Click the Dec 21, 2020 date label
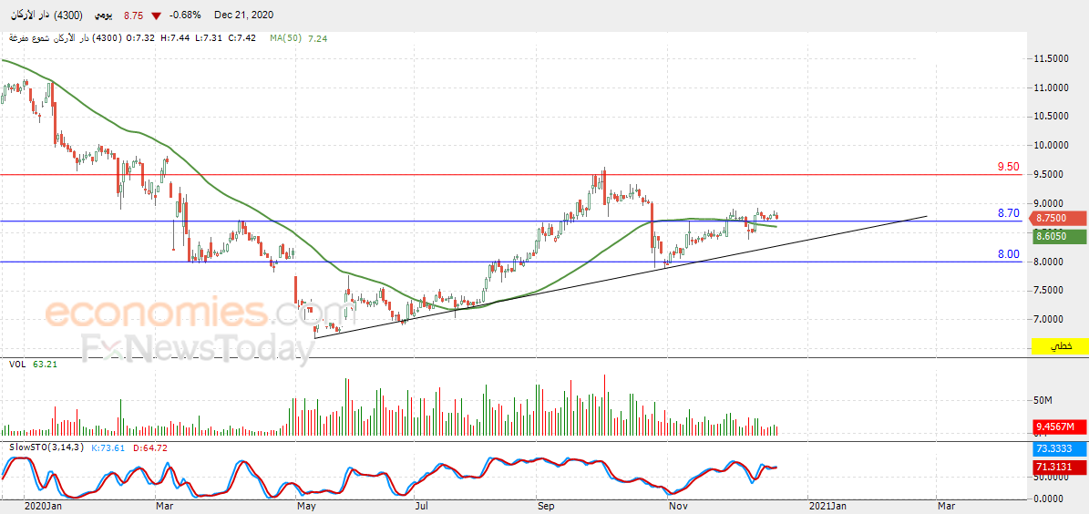1089x514 pixels. [x=243, y=15]
